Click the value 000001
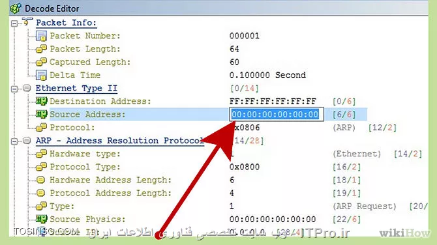The width and height of the screenshot is (437, 245). pos(245,36)
